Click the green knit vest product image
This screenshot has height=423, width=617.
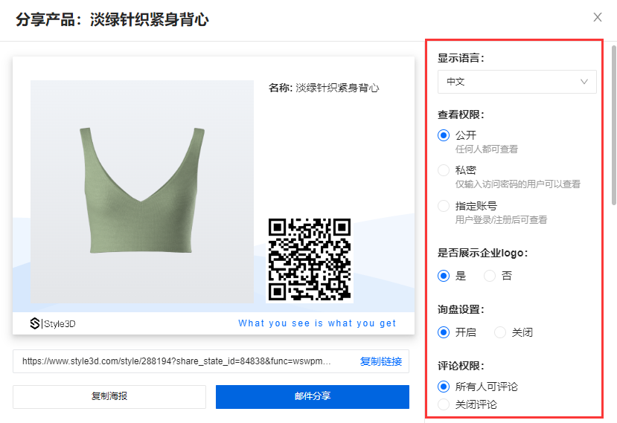(x=141, y=191)
